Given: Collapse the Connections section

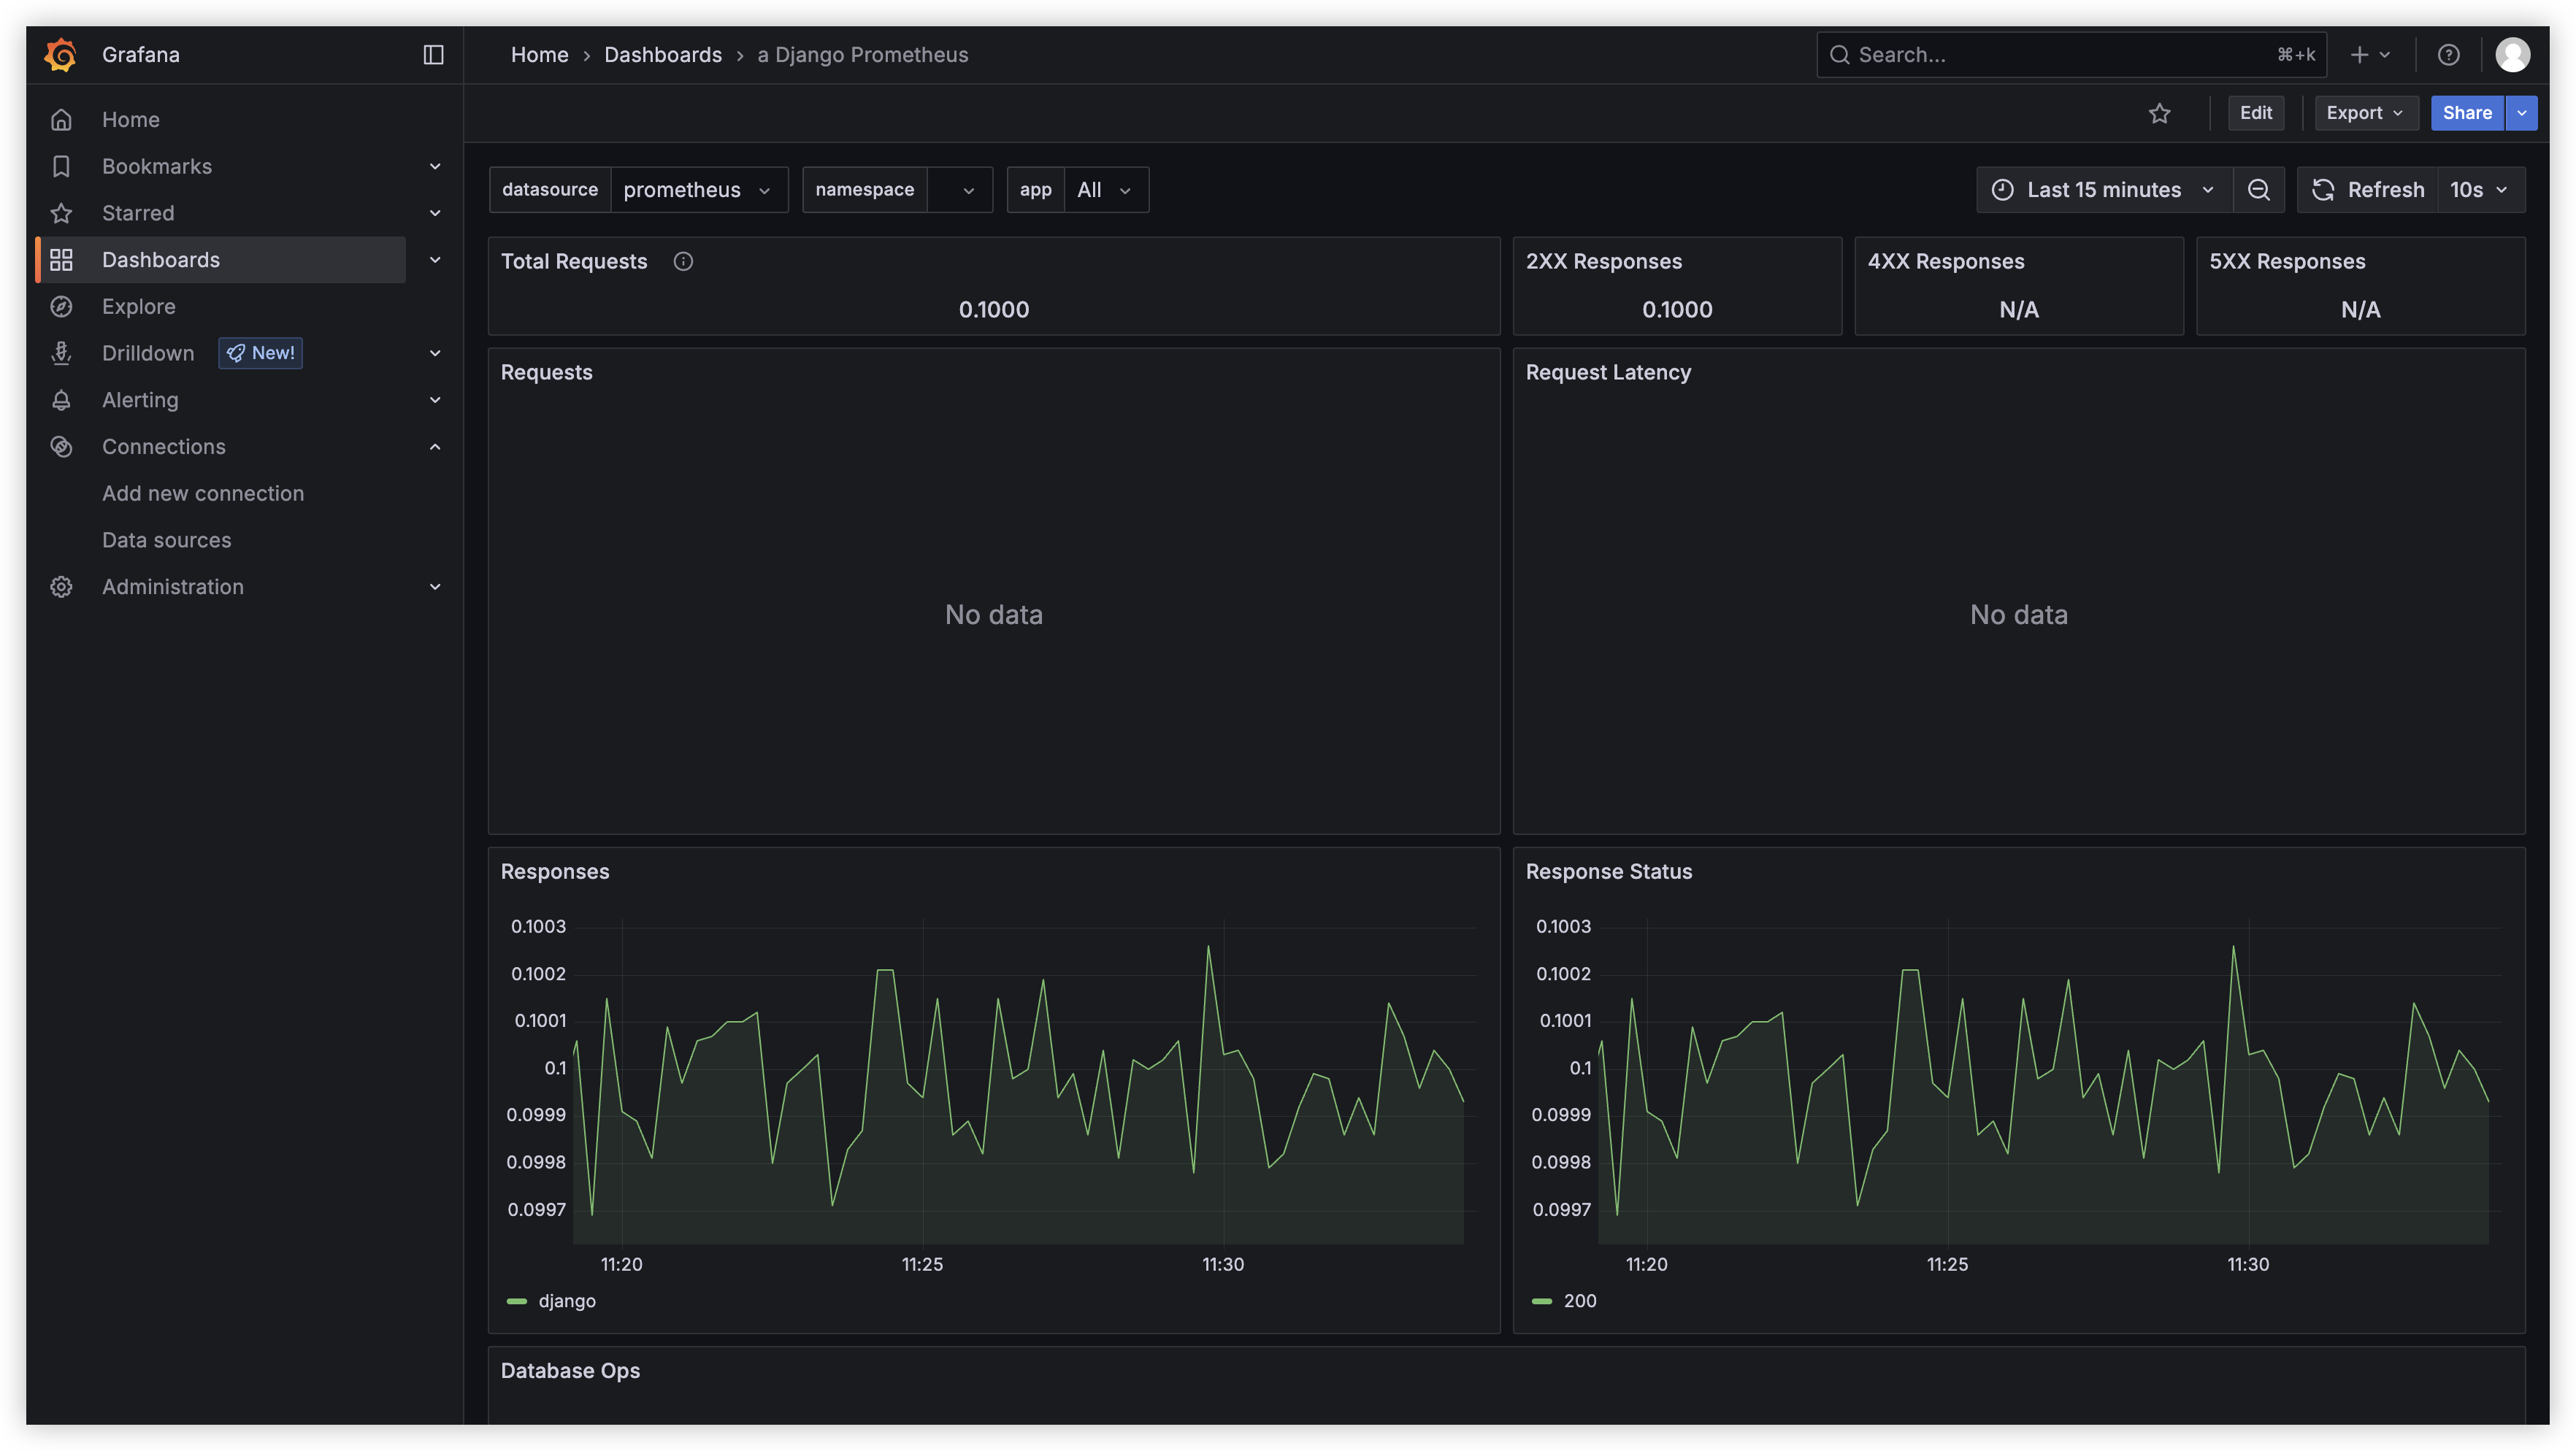Looking at the screenshot, I should click(x=435, y=447).
